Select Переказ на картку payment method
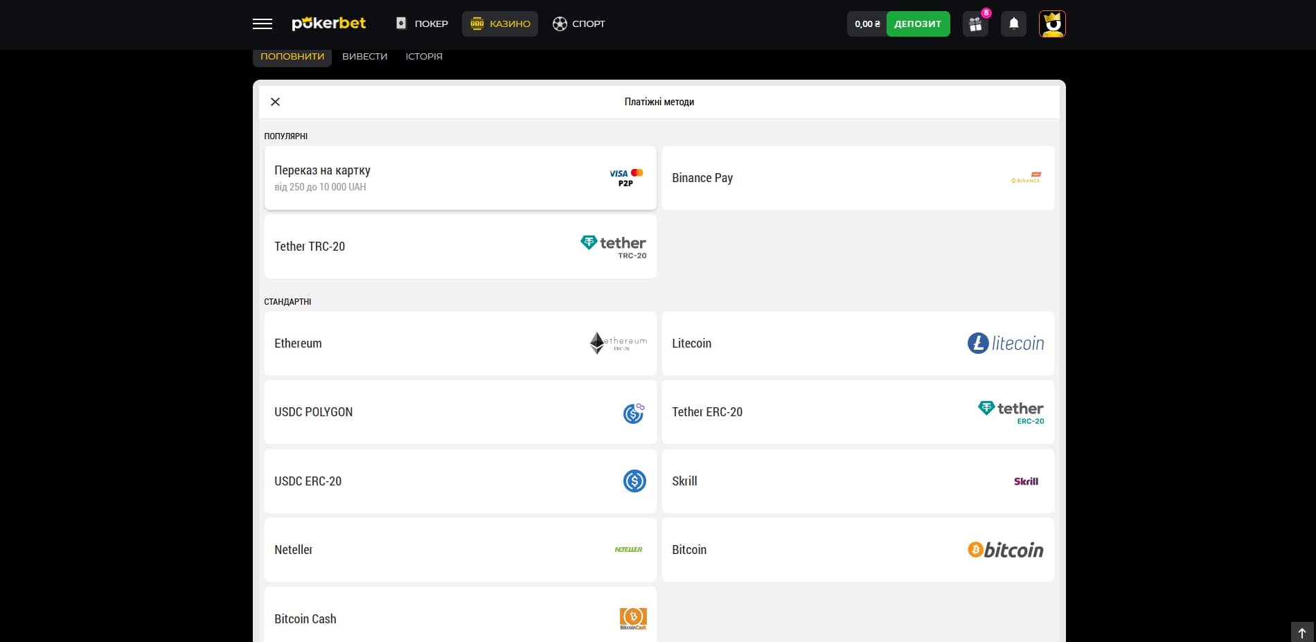Screen dimensions: 1316x642 pos(461,178)
